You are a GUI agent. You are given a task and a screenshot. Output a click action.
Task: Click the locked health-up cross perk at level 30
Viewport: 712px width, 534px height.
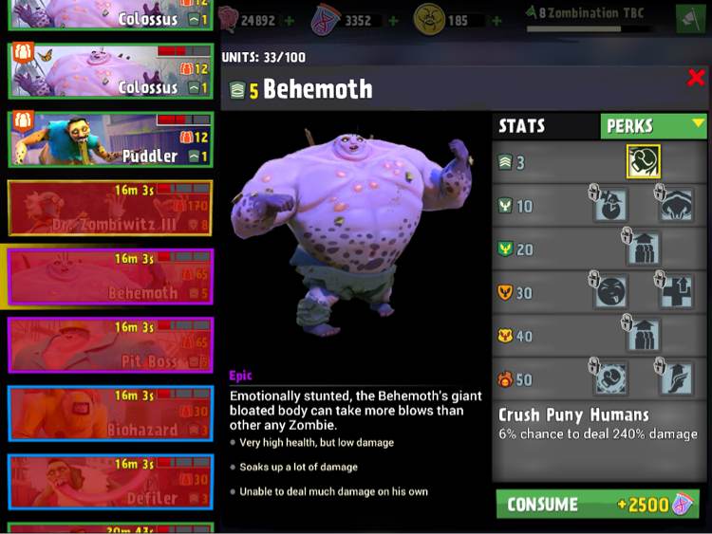pyautogui.click(x=676, y=292)
